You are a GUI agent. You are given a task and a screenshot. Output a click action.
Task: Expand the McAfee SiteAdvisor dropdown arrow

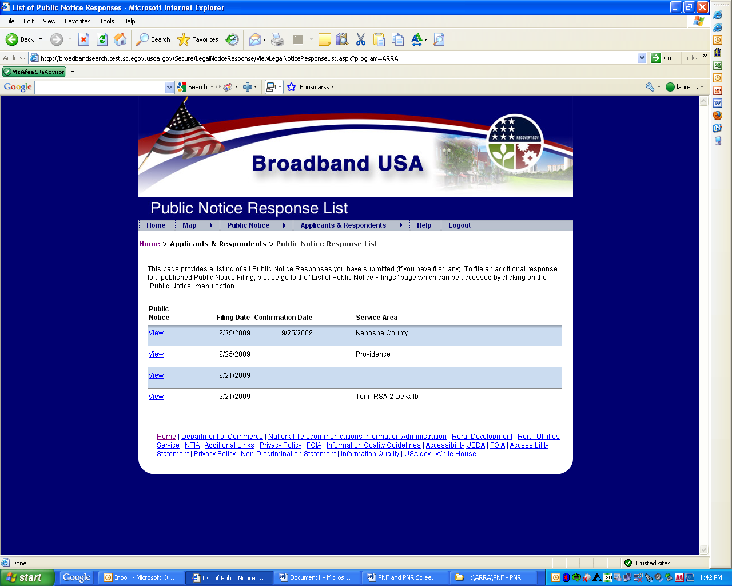[73, 72]
